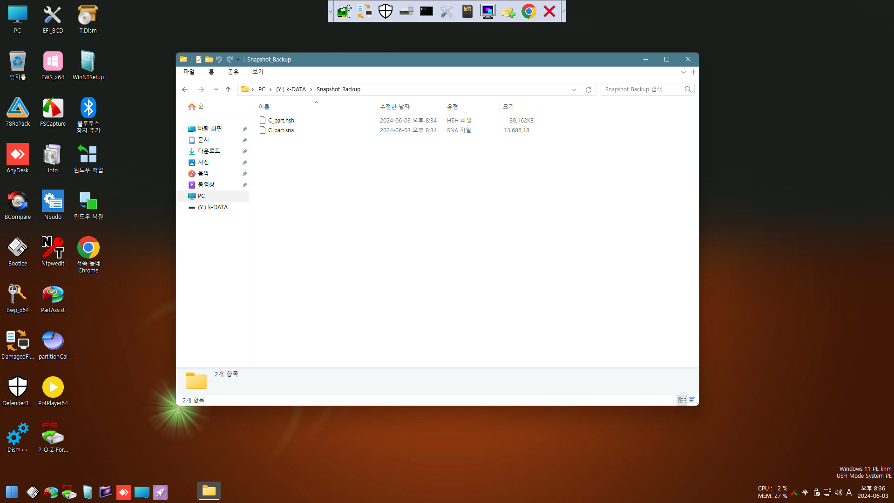This screenshot has height=503, width=894.
Task: Click the folder with plus icon in top dock
Action: click(x=508, y=11)
